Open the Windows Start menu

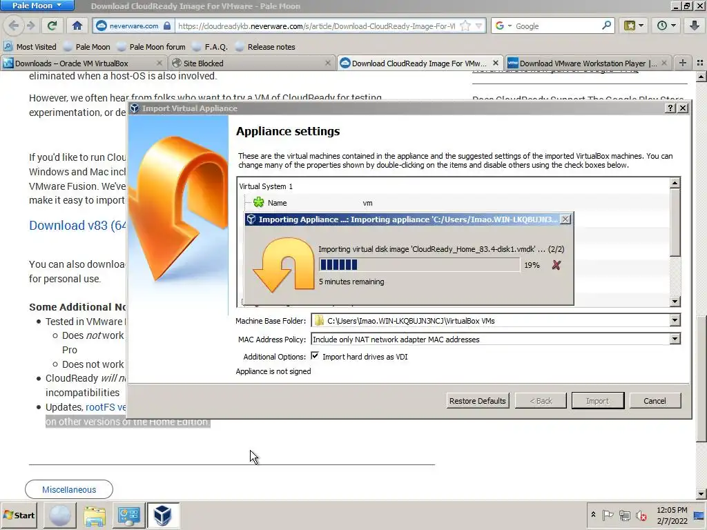[19, 515]
